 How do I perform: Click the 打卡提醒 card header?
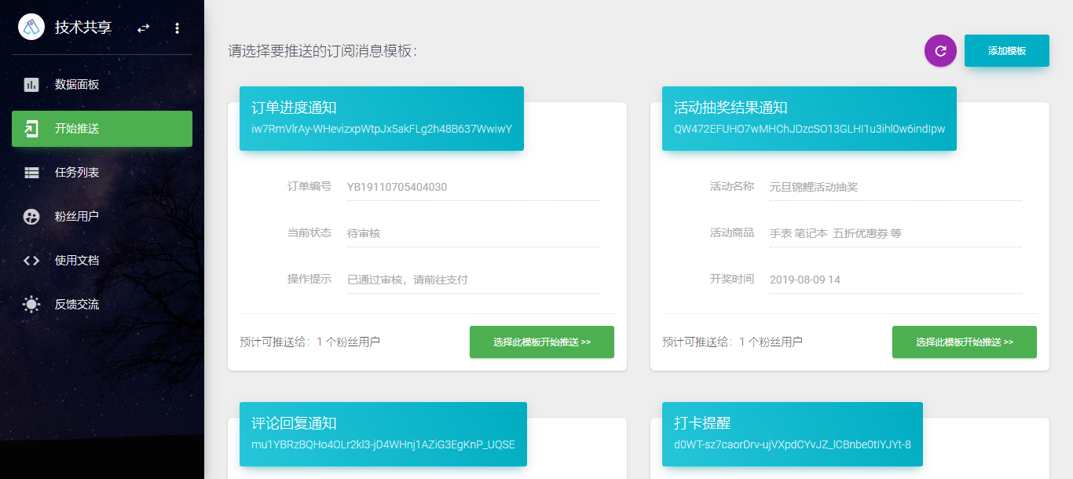click(x=793, y=434)
